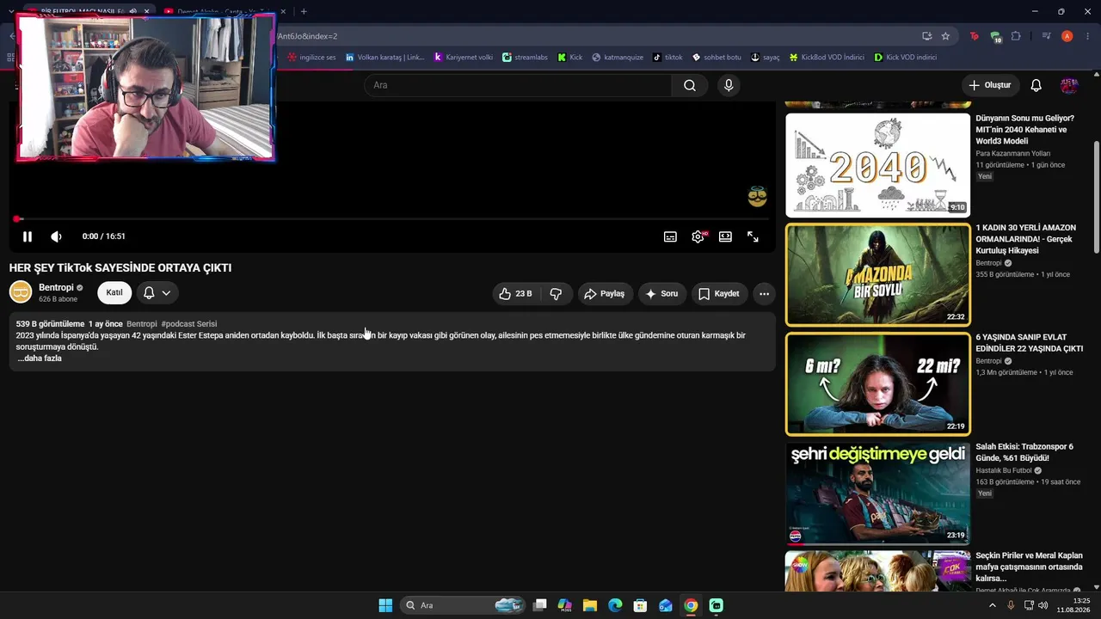Expand description with ...daha fazla
The height and width of the screenshot is (619, 1101).
pyautogui.click(x=40, y=358)
